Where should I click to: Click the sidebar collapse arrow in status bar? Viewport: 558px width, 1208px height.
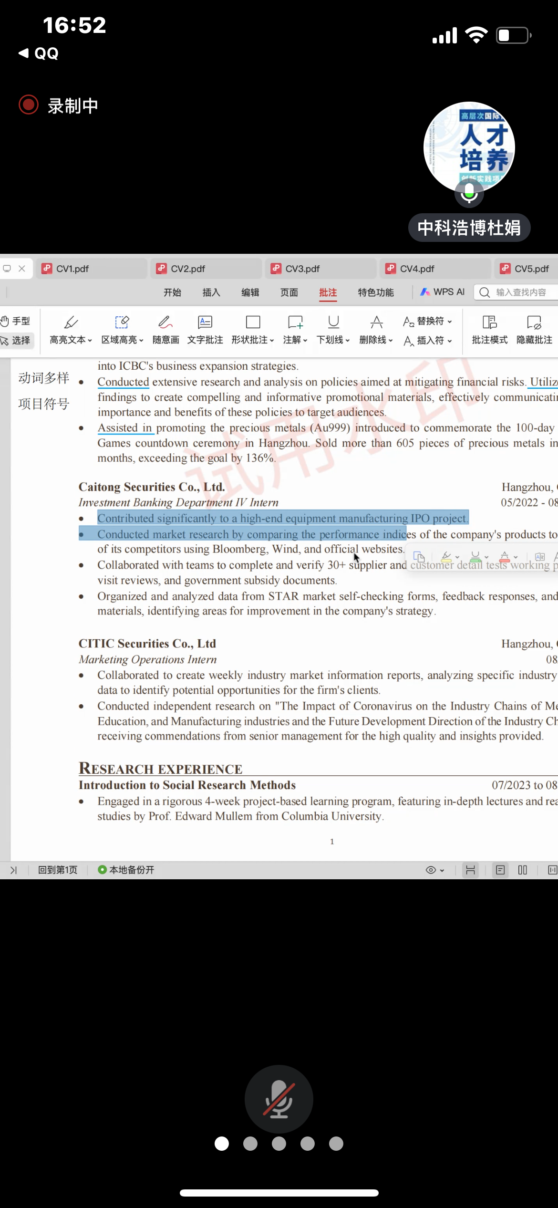pyautogui.click(x=13, y=870)
